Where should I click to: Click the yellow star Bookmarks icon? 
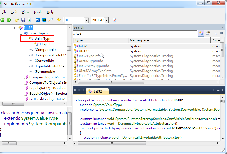pyautogui.click(x=59, y=20)
